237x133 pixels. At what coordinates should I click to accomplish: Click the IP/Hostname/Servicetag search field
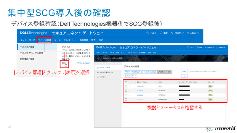[x=204, y=71]
